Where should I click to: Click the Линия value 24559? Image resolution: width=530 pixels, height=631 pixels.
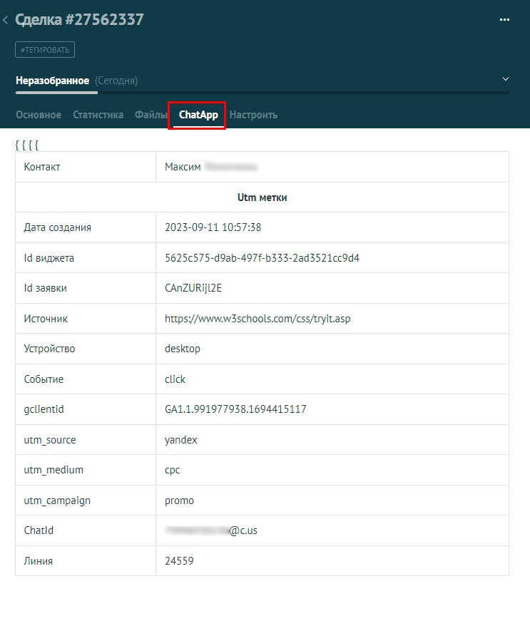(x=179, y=561)
